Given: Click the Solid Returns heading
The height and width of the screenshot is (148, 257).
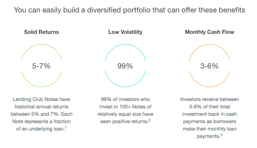Looking at the screenshot, I should (41, 32).
